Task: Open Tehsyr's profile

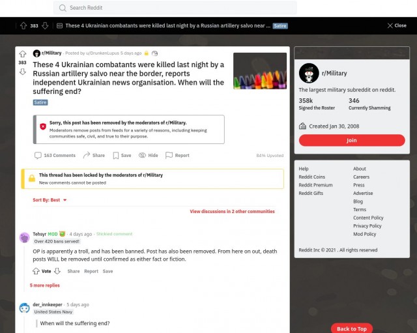Action: point(39,234)
